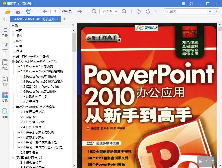Screen dimensions: 222x168
Task: Jump to 版权 in the outline
Action: (x=19, y=41)
